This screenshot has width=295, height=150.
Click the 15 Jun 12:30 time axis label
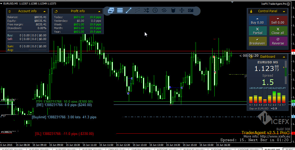point(123,145)
